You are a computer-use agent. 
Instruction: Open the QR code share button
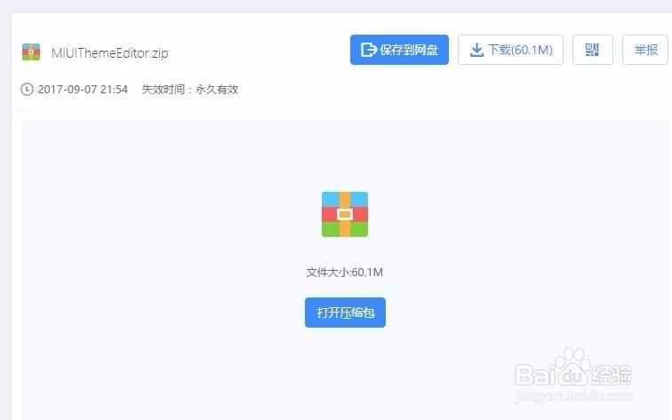592,50
